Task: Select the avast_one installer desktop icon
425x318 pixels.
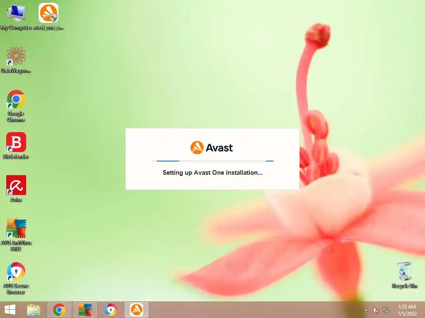Action: [x=48, y=17]
